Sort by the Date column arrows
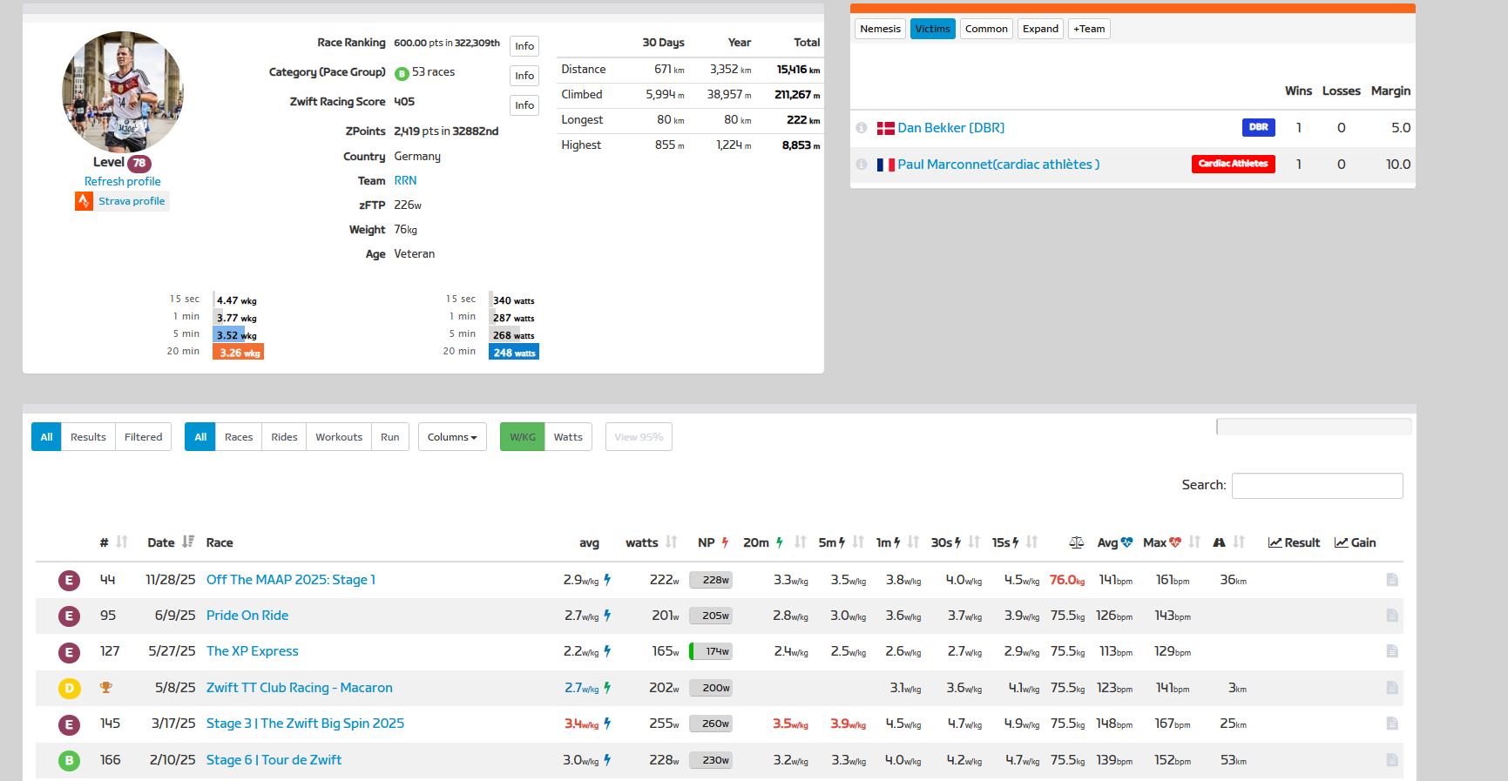 click(188, 542)
